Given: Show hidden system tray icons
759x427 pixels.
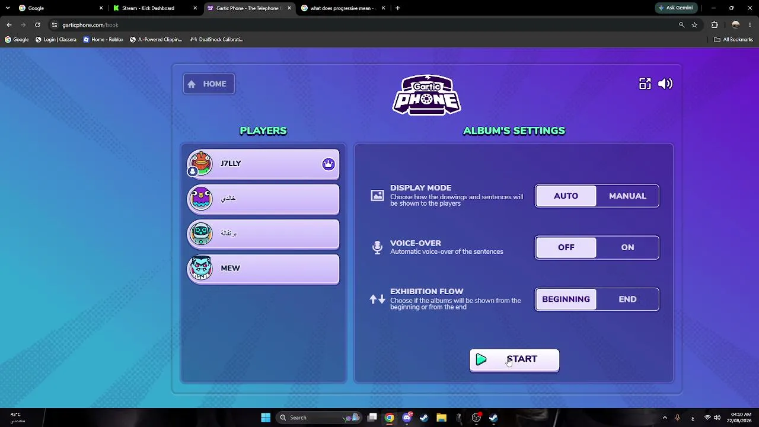Looking at the screenshot, I should coord(665,418).
